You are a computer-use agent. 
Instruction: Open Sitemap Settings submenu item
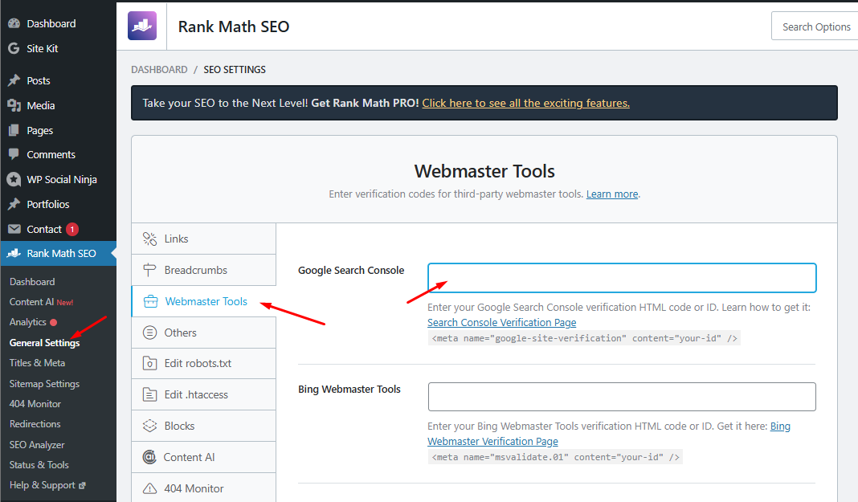click(44, 384)
